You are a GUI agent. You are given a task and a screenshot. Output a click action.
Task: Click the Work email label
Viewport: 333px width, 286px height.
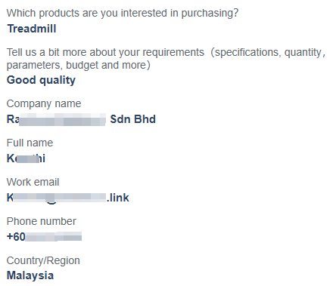point(33,182)
